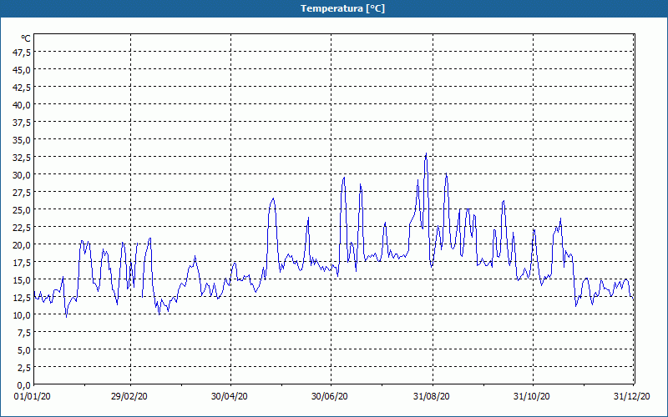Image resolution: width=668 pixels, height=417 pixels.
Task: Click the 47,5 y-axis label
Action: coord(23,53)
